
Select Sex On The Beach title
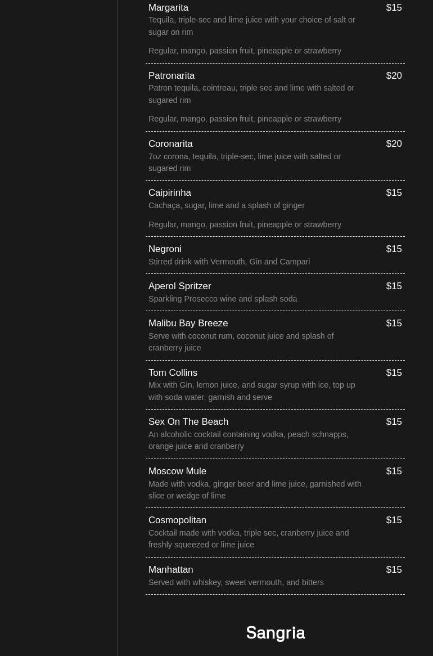(188, 422)
